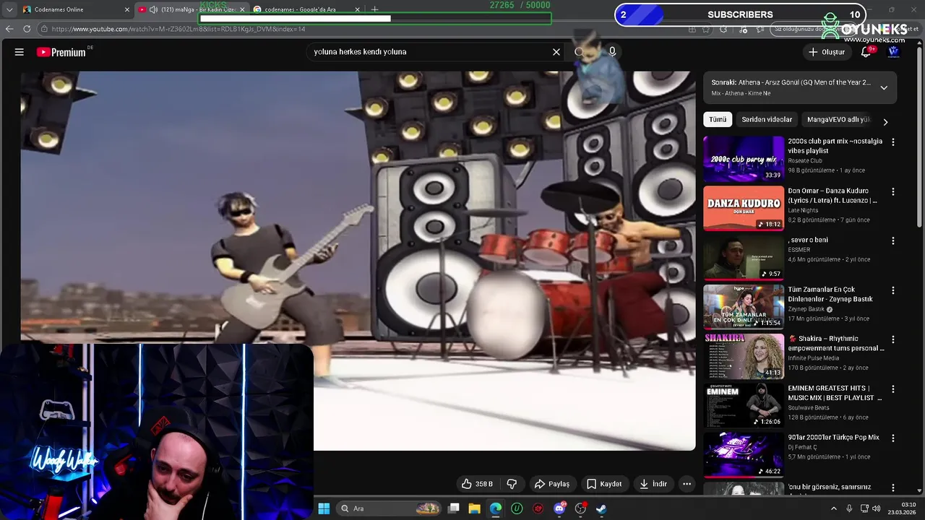Image resolution: width=925 pixels, height=520 pixels.
Task: Switch to the maNga YouTube browser tab
Action: tap(192, 9)
